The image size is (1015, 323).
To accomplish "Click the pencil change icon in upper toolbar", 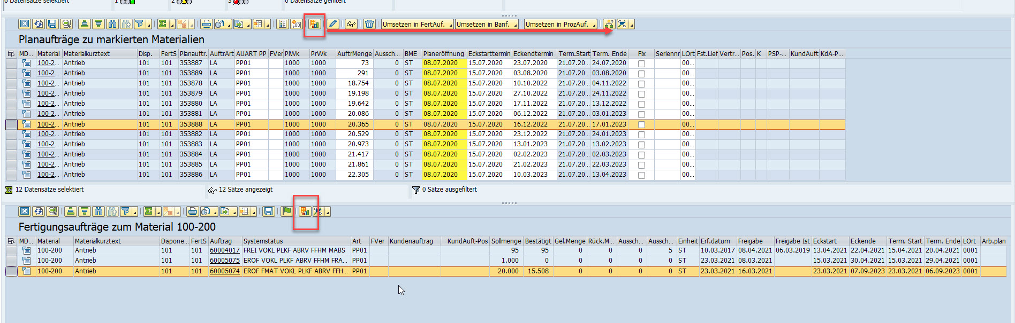I will point(333,24).
